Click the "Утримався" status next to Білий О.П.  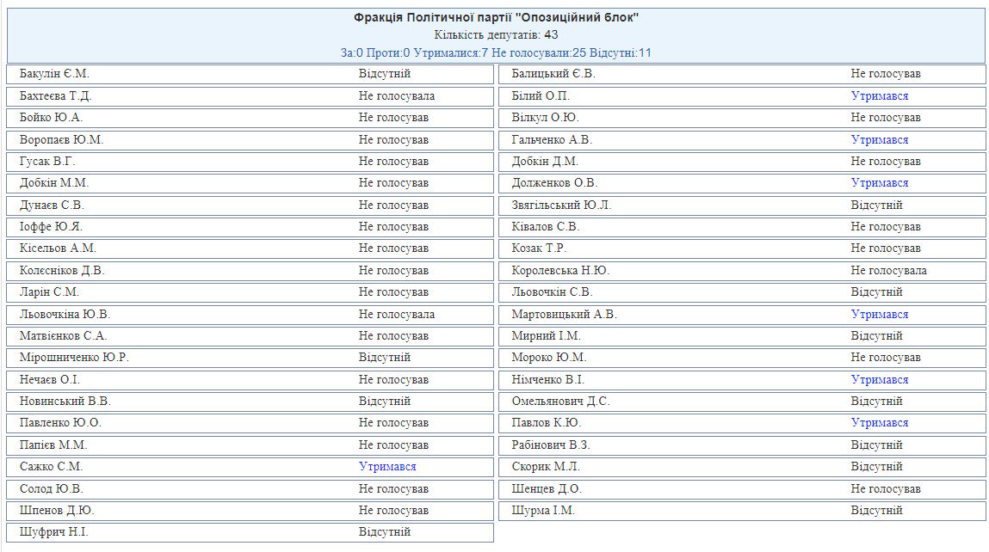click(879, 96)
